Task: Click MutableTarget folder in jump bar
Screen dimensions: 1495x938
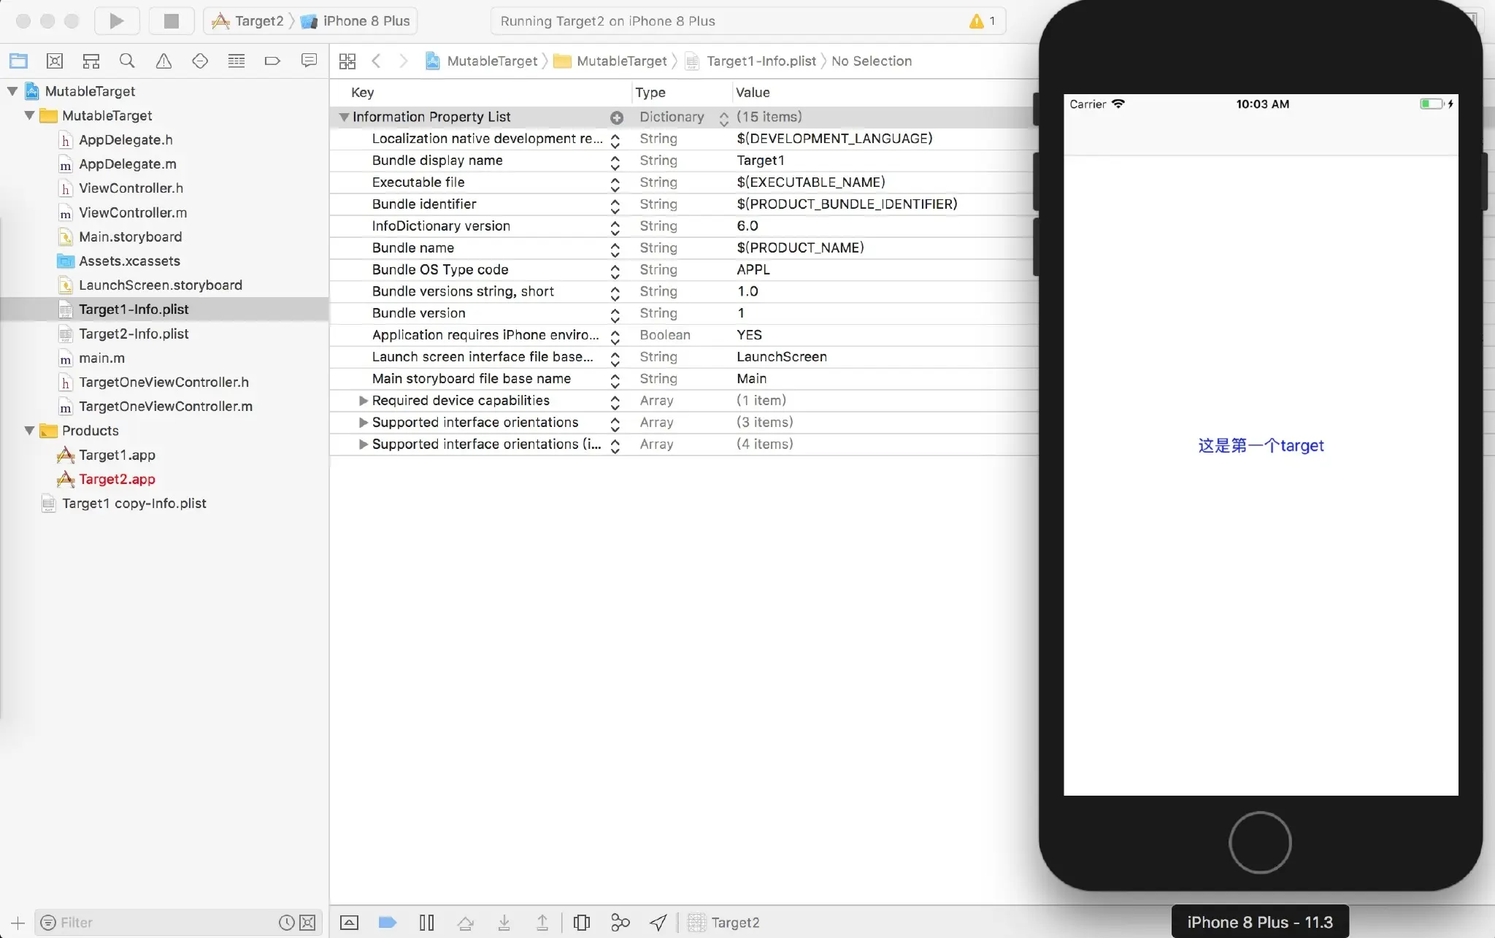Action: coord(610,61)
